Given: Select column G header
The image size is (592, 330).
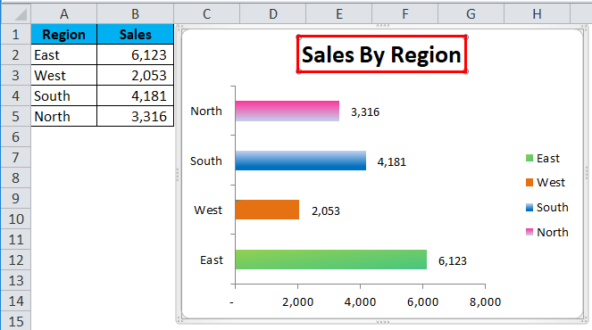Looking at the screenshot, I should tap(471, 14).
